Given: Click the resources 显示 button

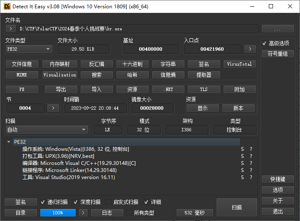Looking at the screenshot, I should tap(203, 108).
